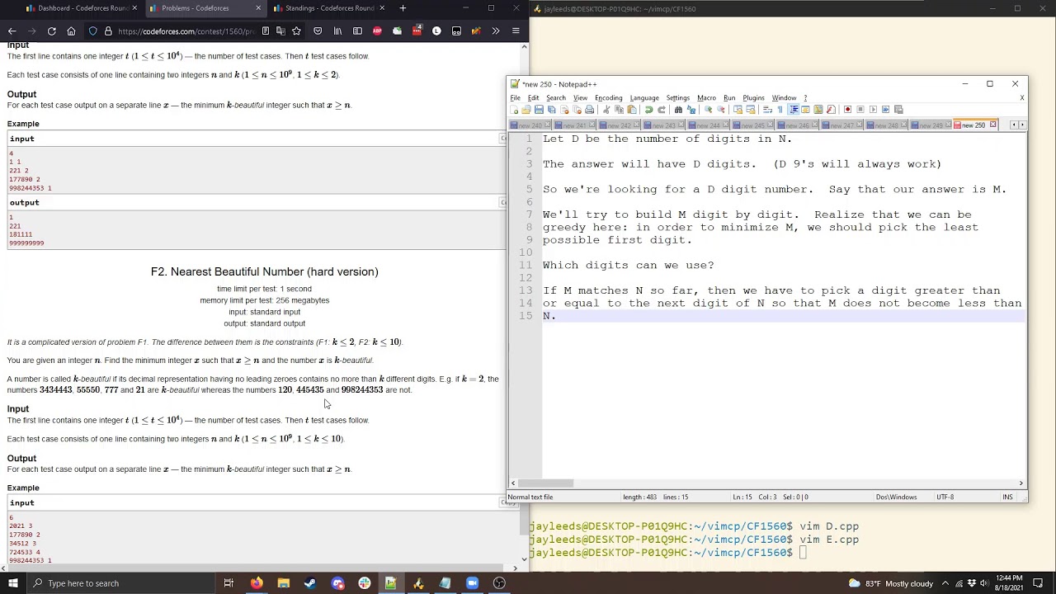
Task: Click the Save icon in Notepad++ toolbar
Action: [539, 110]
